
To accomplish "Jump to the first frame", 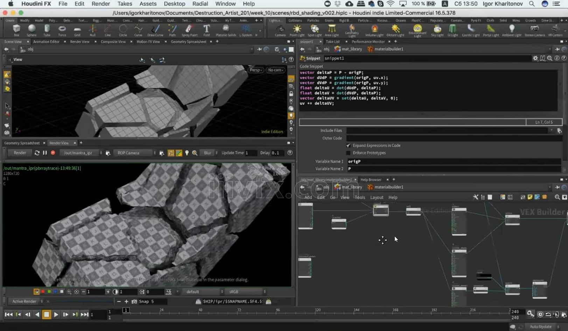I will (x=8, y=315).
